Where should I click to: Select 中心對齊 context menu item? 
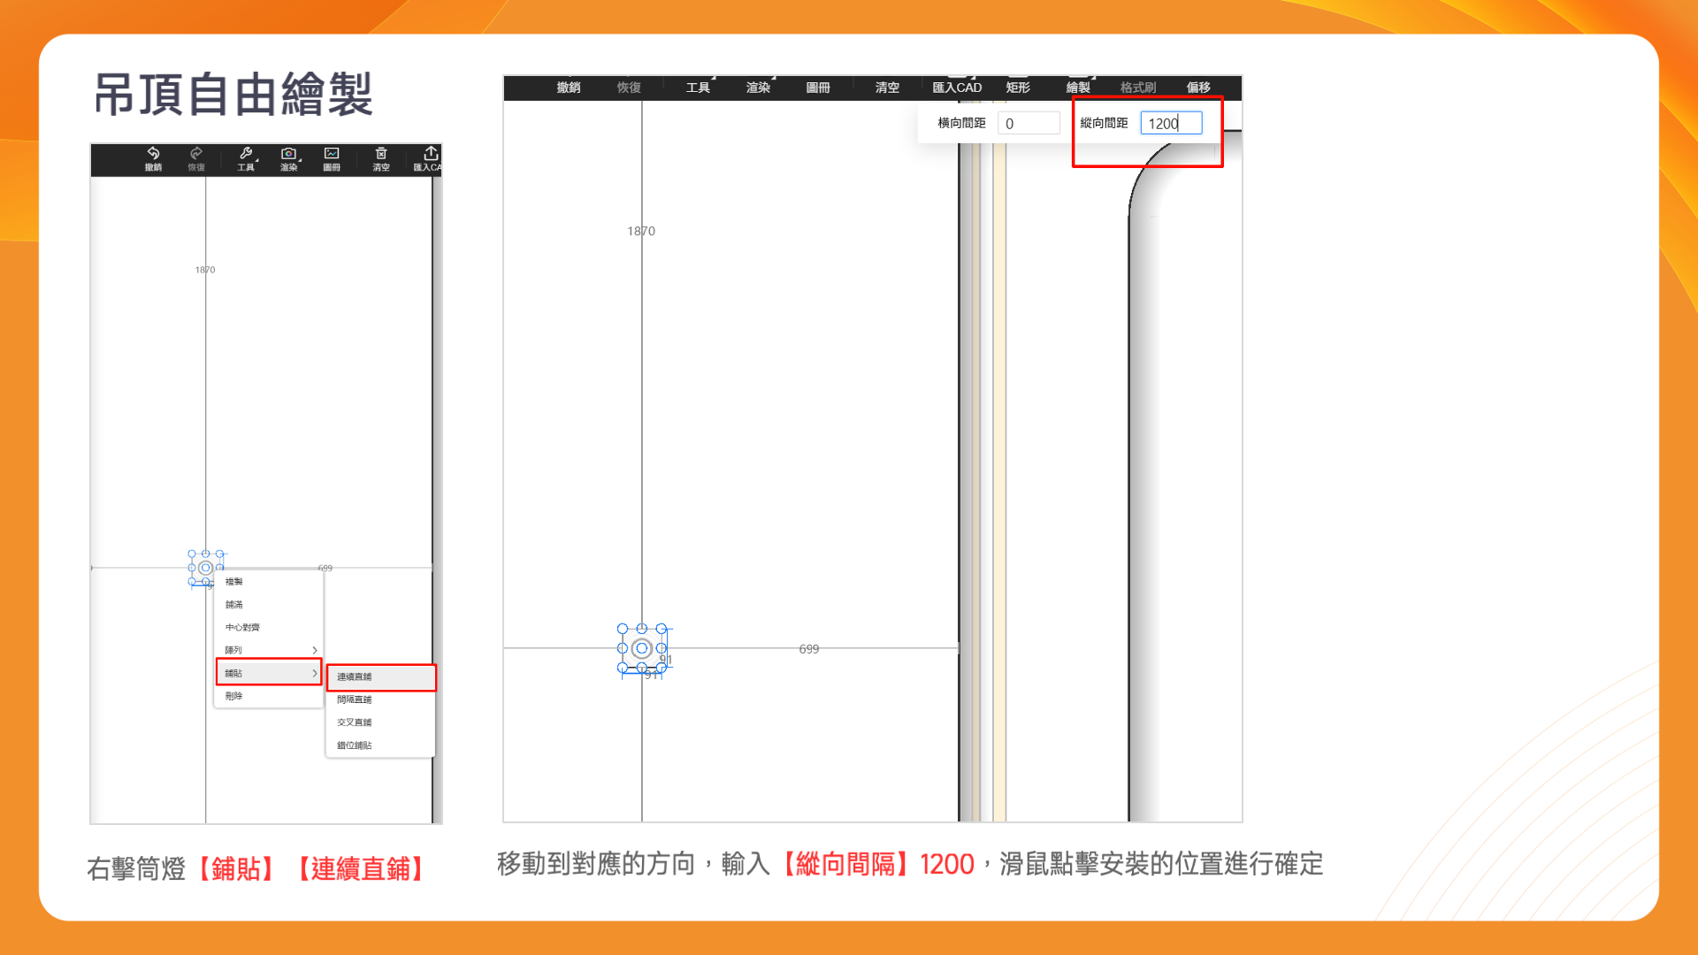pyautogui.click(x=242, y=627)
